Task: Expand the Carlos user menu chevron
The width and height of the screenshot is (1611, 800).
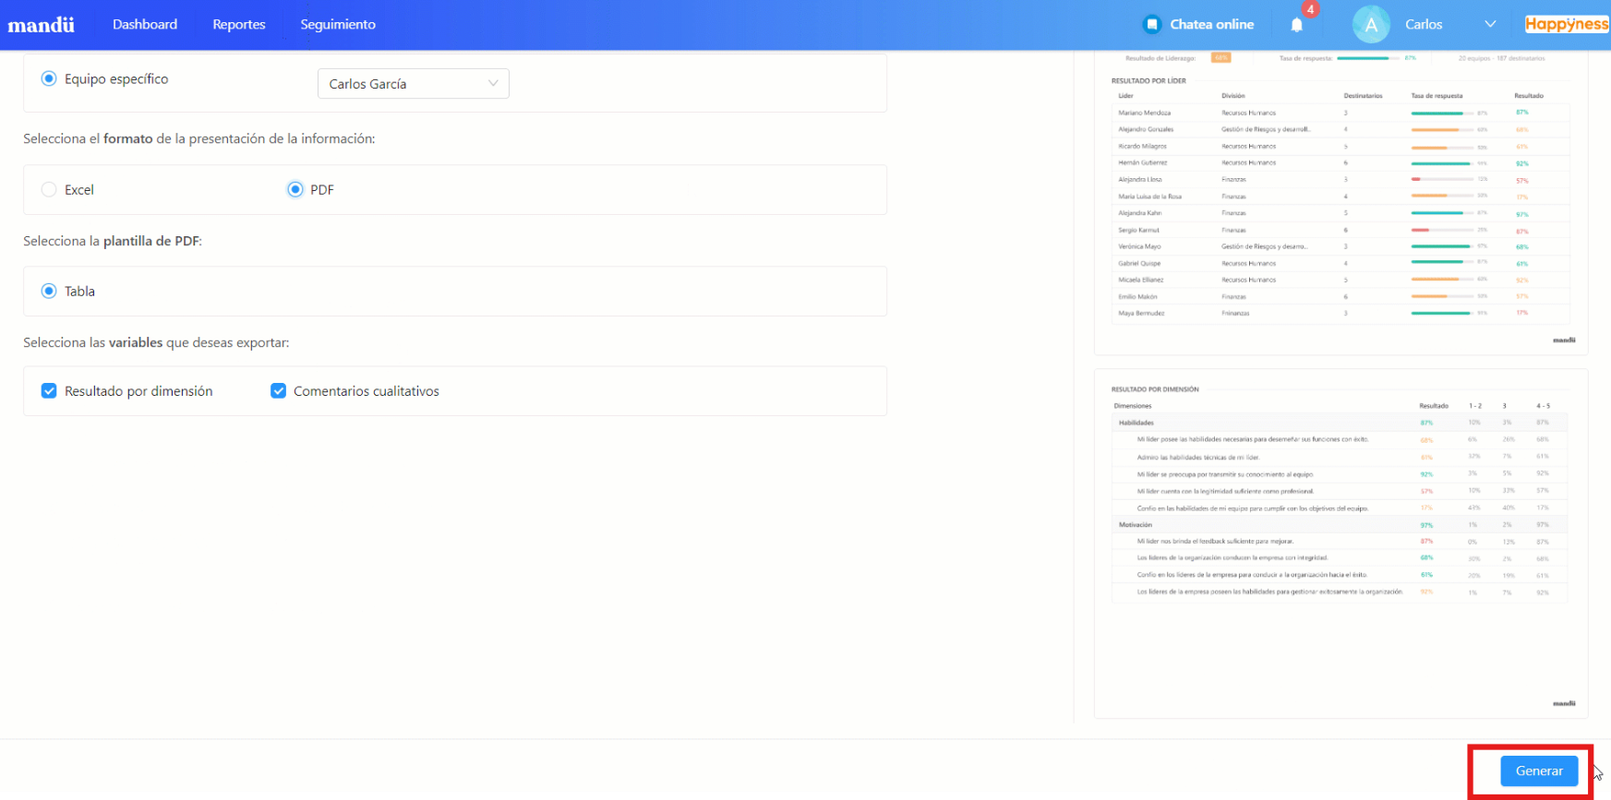Action: 1490,25
